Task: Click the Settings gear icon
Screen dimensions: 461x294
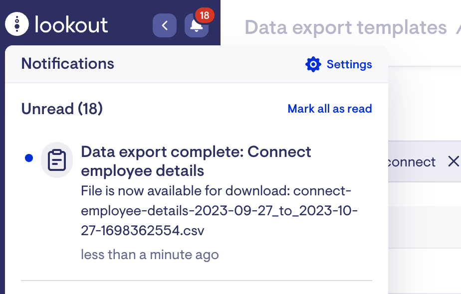Action: click(313, 64)
